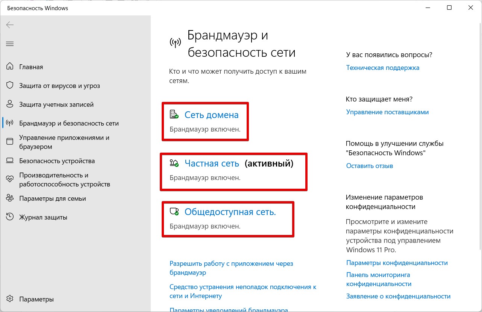Click the Главная home icon

pyautogui.click(x=10, y=67)
